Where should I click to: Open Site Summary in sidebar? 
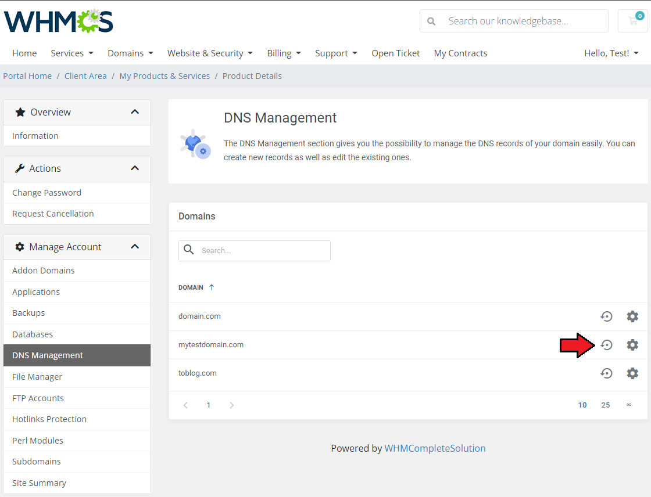click(x=77, y=483)
